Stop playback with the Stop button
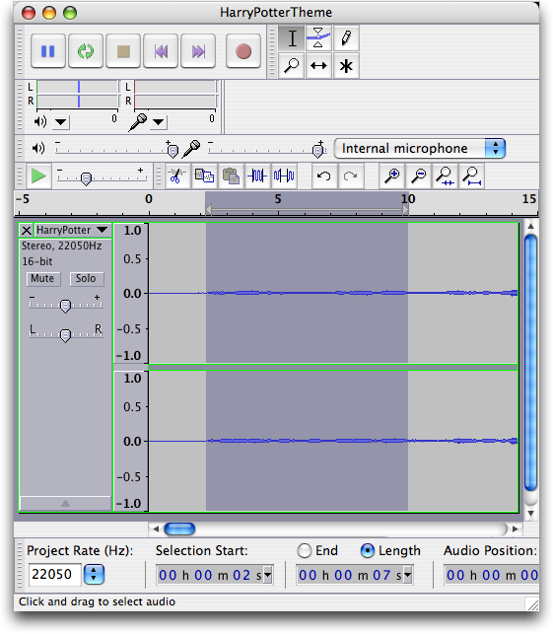This screenshot has width=553, height=634. click(123, 51)
